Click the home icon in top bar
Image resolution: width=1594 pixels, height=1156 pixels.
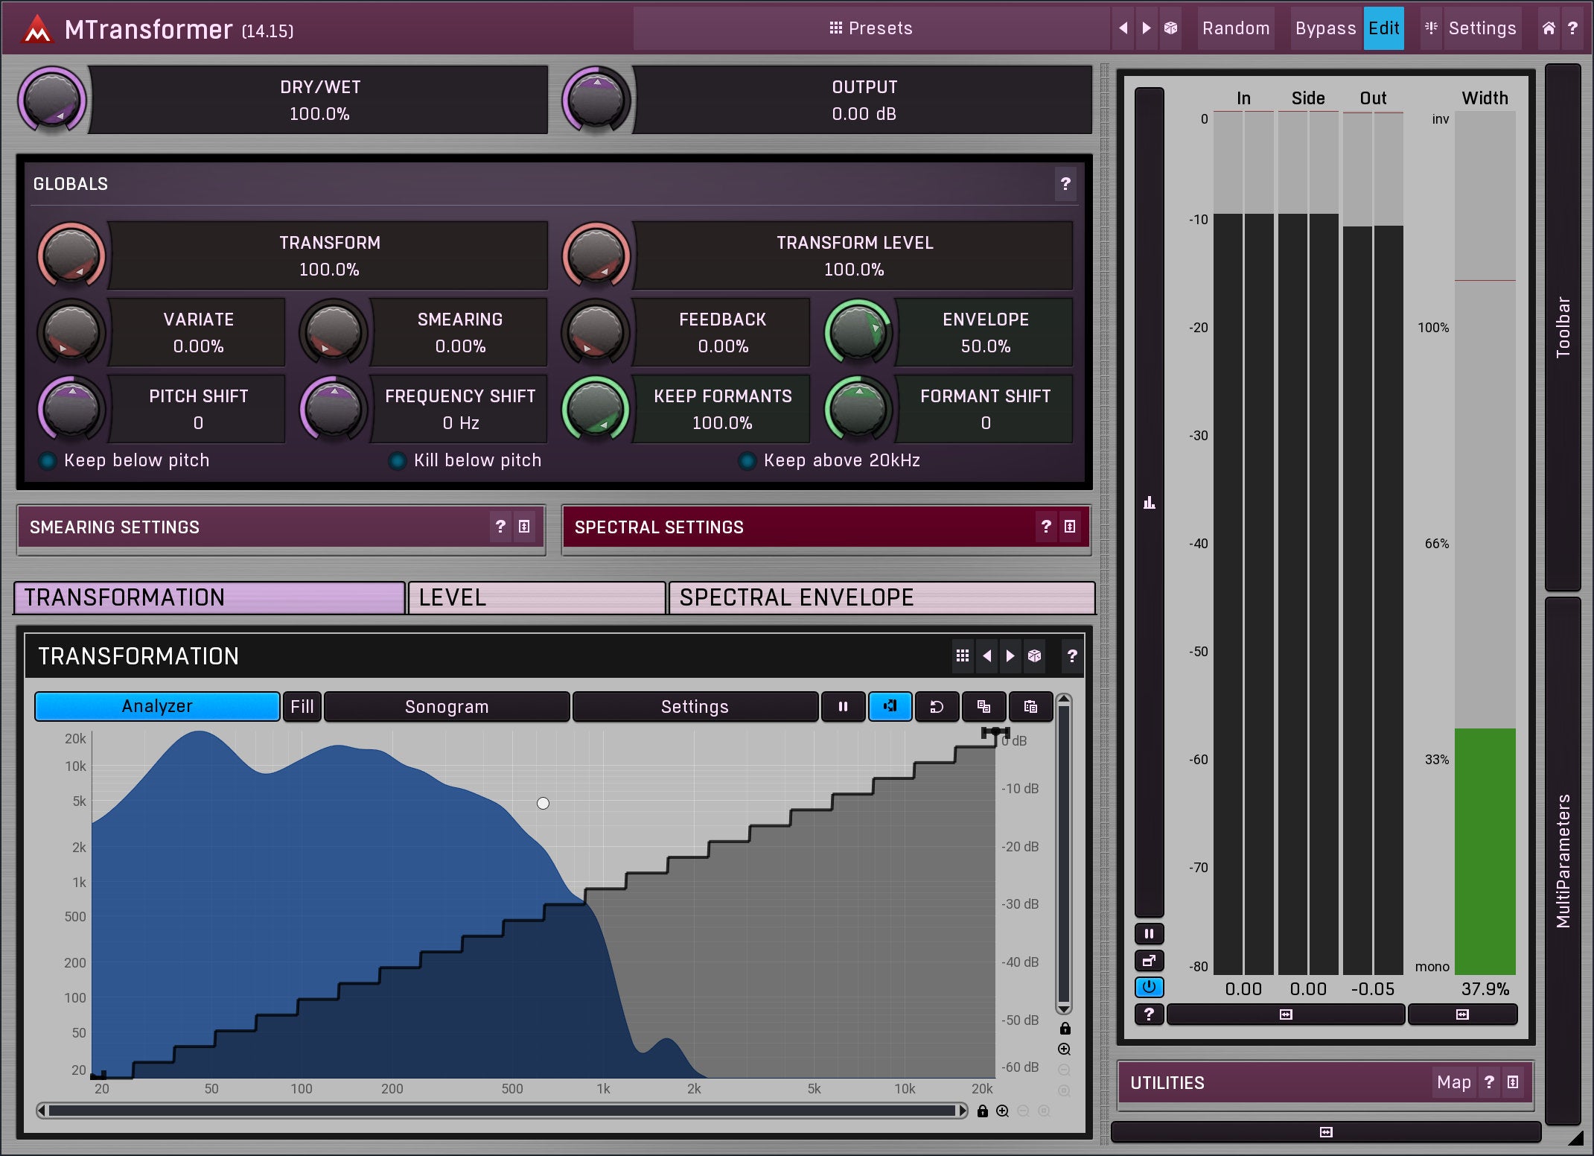(x=1549, y=28)
